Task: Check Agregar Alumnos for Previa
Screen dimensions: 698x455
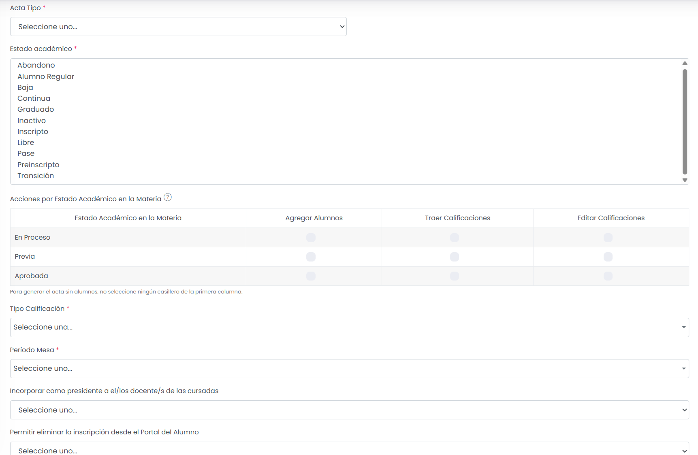Action: (x=311, y=257)
